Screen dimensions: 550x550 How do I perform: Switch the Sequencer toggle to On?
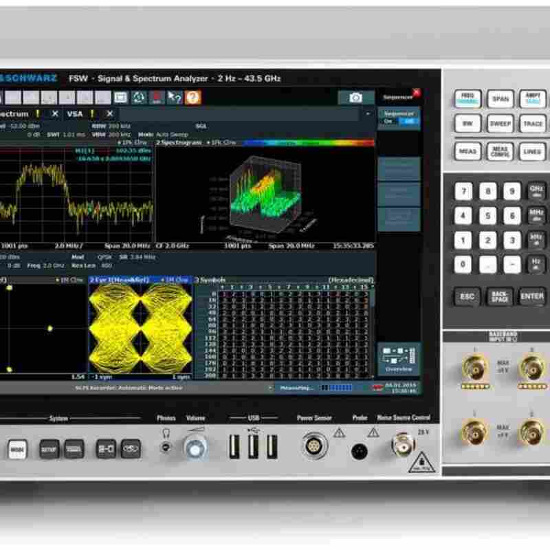point(389,121)
